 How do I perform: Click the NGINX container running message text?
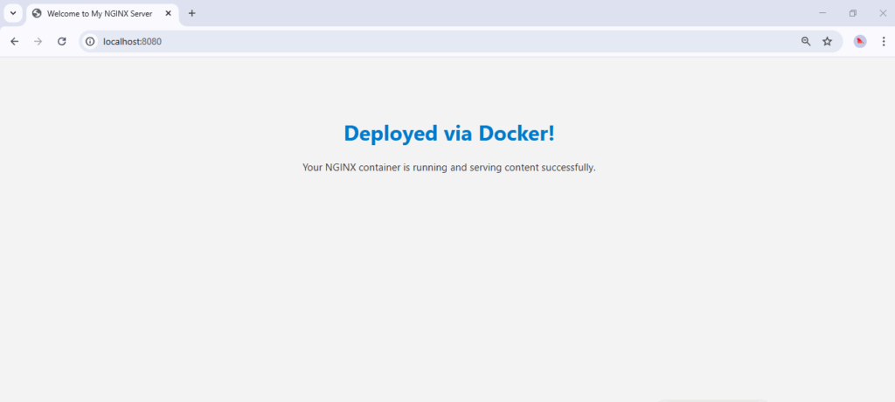(448, 167)
